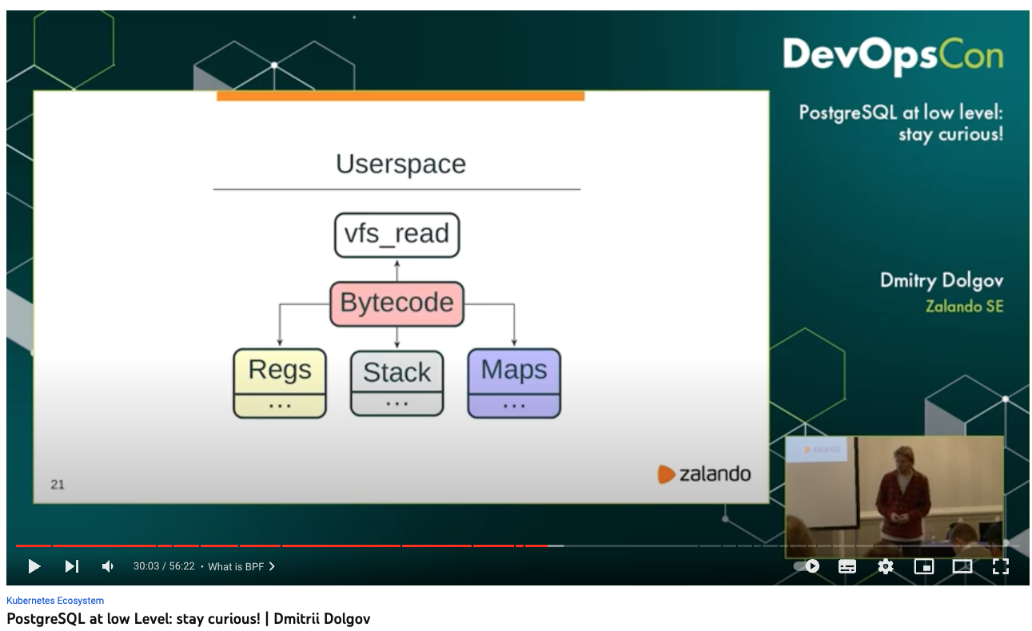Click the Maps box on the slide
The image size is (1032, 631).
(x=514, y=383)
